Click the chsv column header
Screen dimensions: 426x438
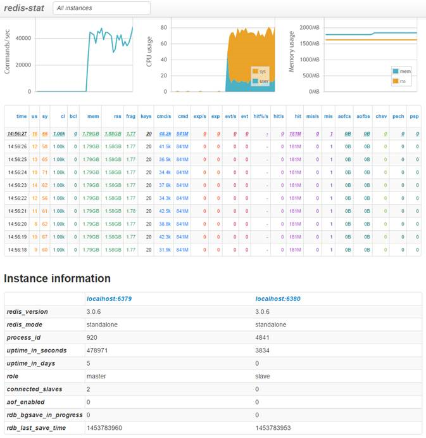pos(381,116)
